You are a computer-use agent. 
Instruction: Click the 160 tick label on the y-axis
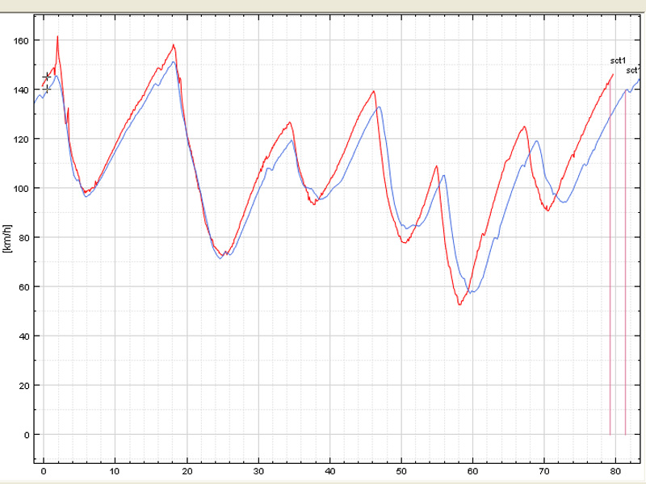pyautogui.click(x=21, y=41)
